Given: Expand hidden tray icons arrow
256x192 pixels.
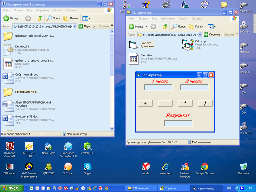Looking at the screenshot, I should pyautogui.click(x=237, y=188).
